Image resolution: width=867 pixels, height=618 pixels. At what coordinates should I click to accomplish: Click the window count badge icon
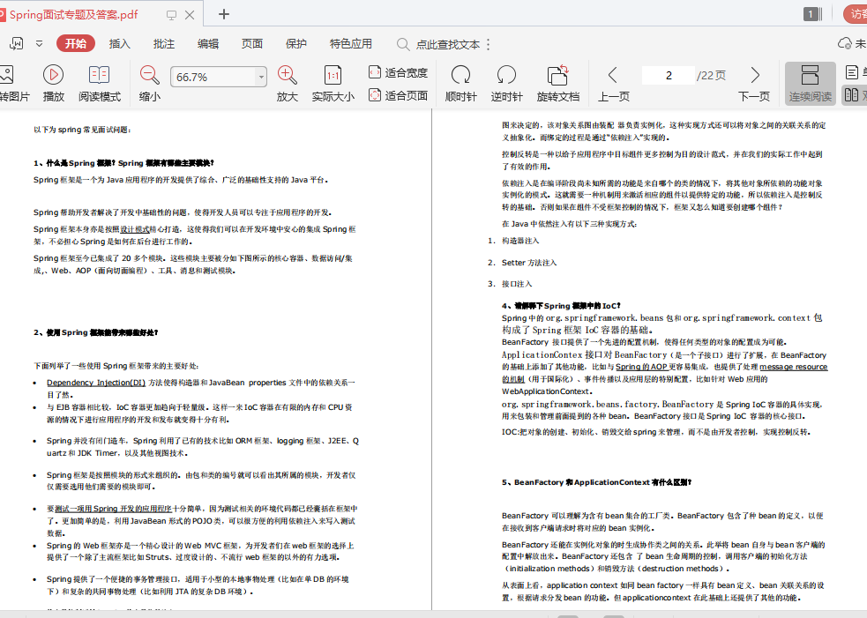tap(812, 14)
